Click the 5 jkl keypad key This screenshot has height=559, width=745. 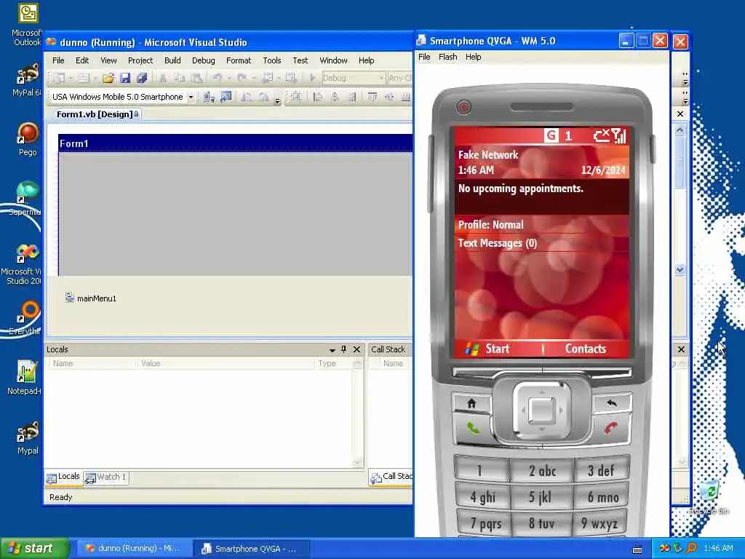[541, 496]
